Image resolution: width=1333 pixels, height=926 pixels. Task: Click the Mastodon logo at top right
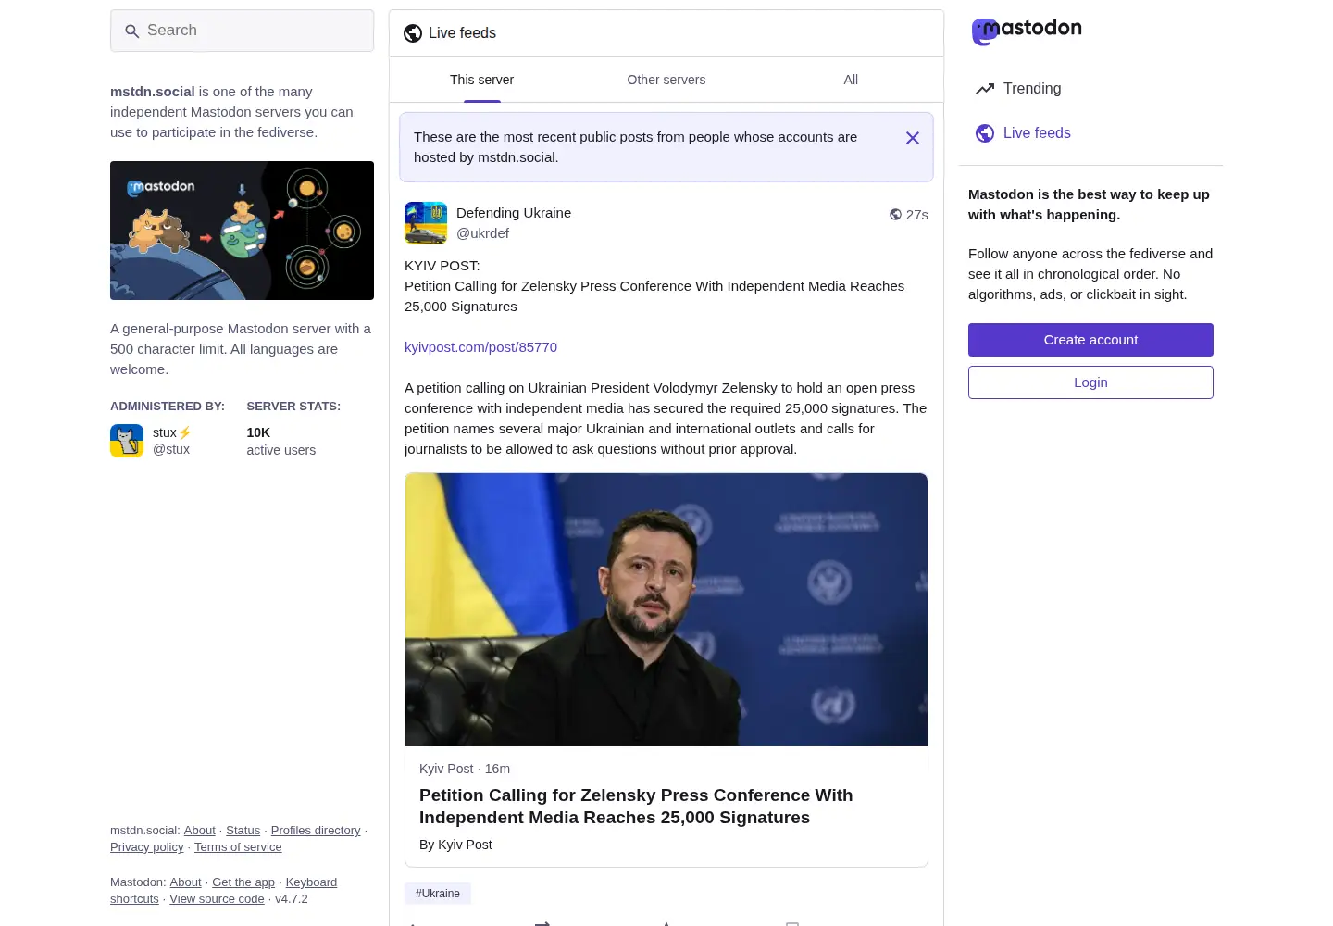1027,31
